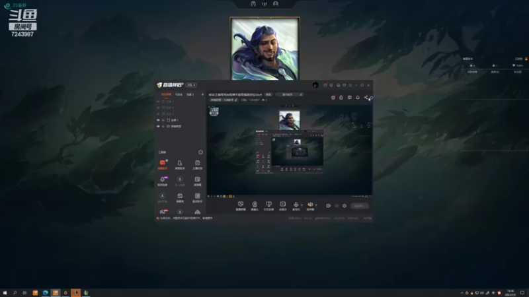Switch to the second scene tab
The image size is (529, 297).
click(x=179, y=94)
